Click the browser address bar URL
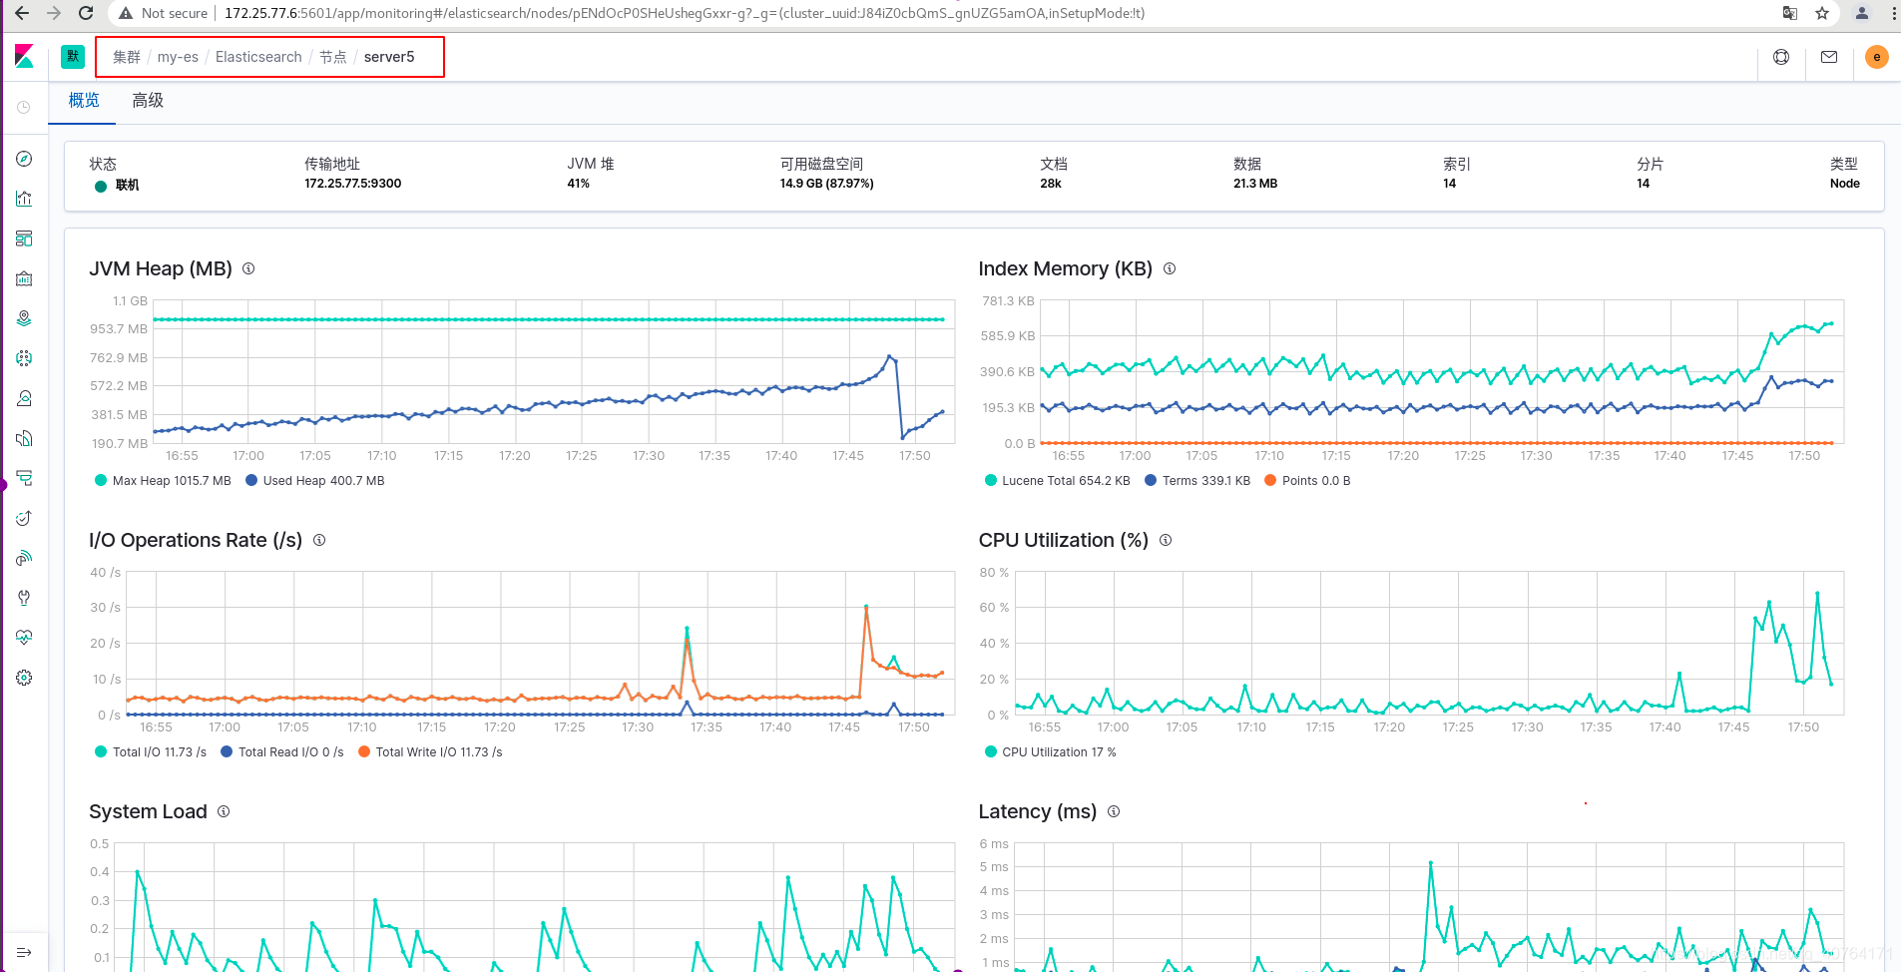 pyautogui.click(x=685, y=13)
